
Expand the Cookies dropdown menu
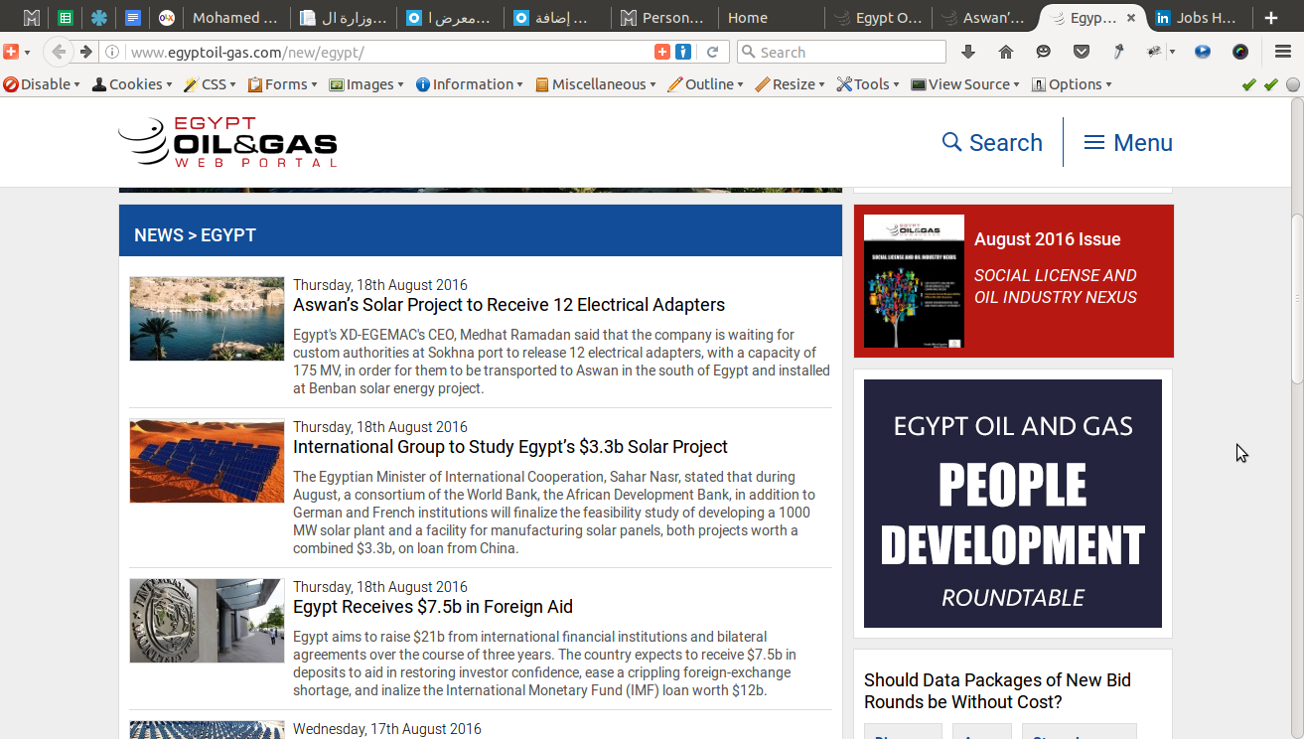coord(132,84)
